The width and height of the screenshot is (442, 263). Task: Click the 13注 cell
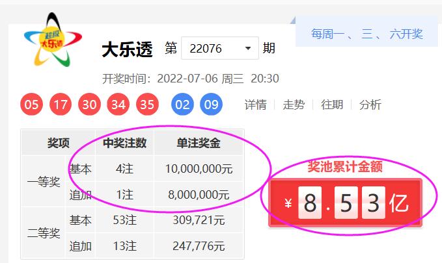pos(124,246)
